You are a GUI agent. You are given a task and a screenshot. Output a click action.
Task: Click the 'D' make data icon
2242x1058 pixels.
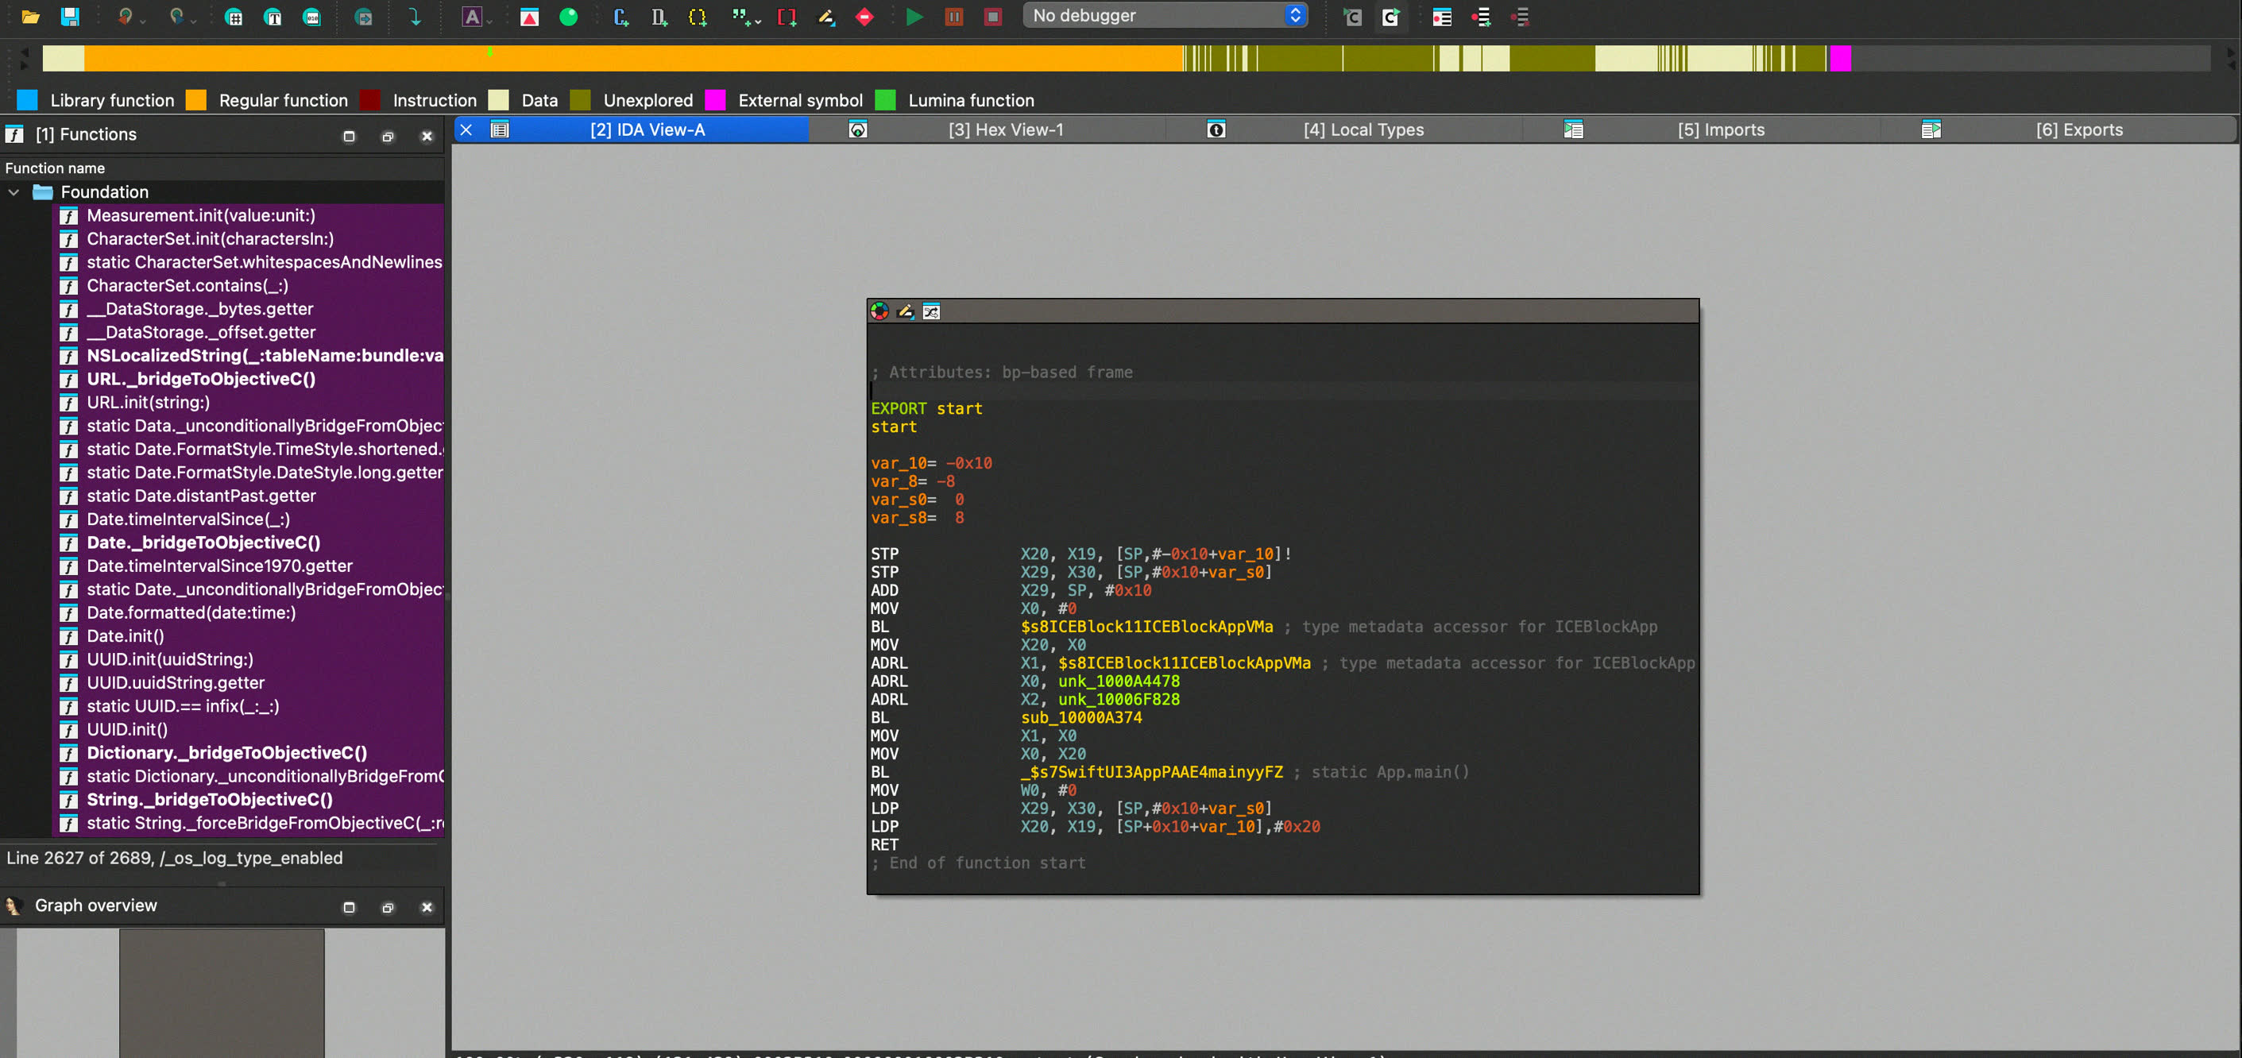(x=659, y=17)
